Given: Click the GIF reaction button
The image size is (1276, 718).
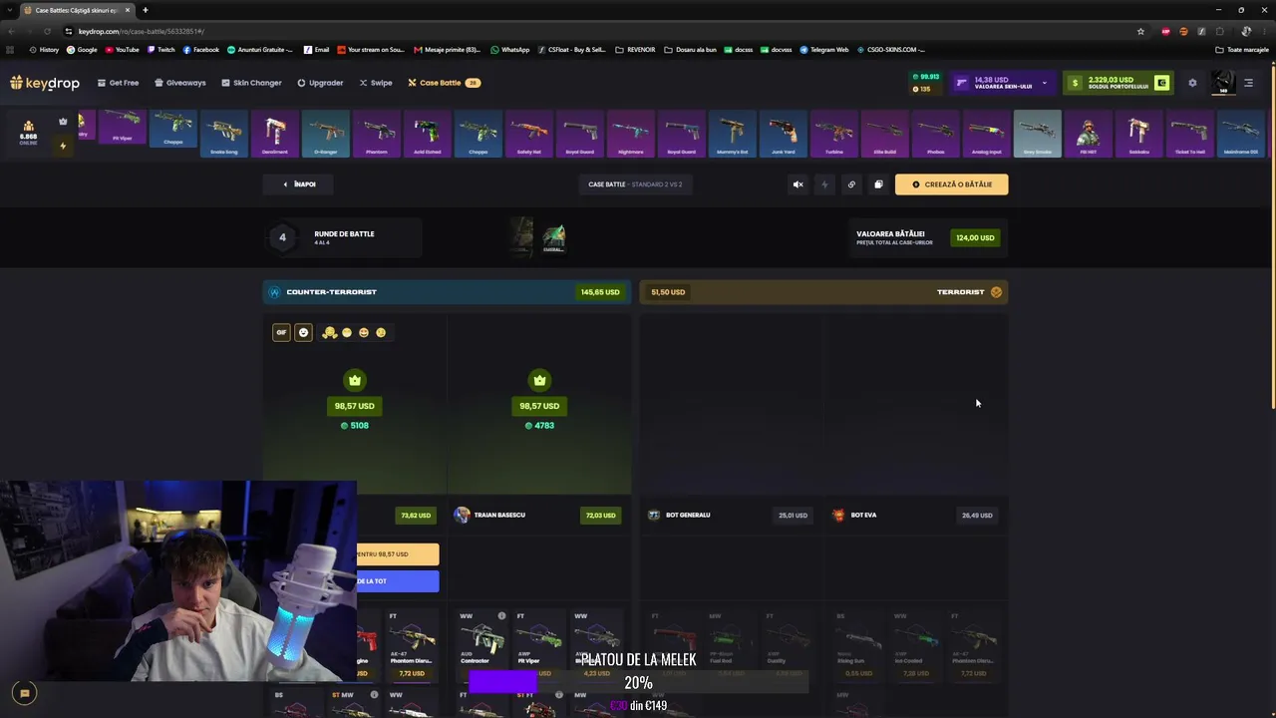Looking at the screenshot, I should [281, 332].
